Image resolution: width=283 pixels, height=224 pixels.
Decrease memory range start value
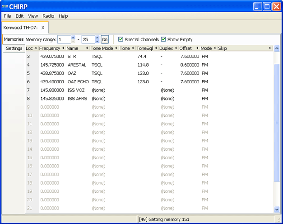point(73,42)
